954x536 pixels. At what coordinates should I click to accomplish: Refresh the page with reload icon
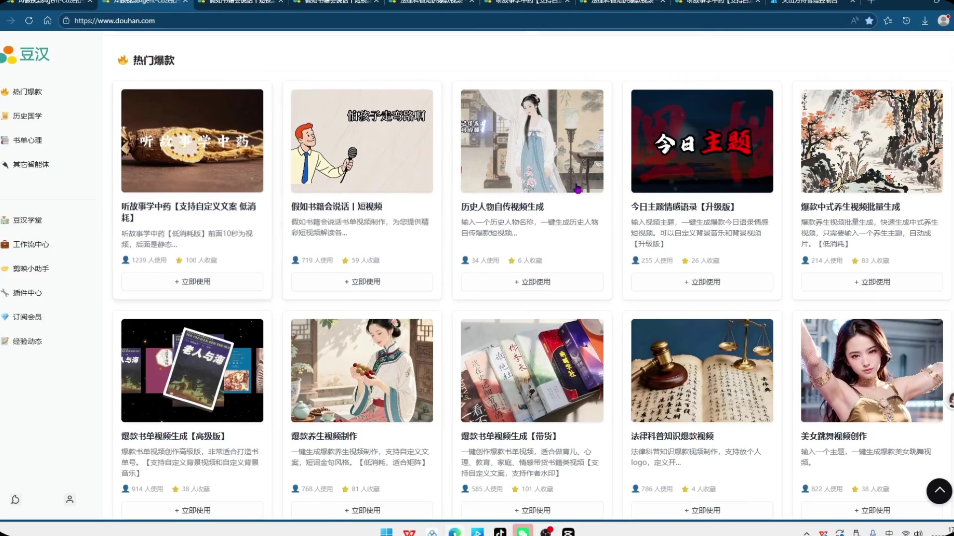point(29,21)
